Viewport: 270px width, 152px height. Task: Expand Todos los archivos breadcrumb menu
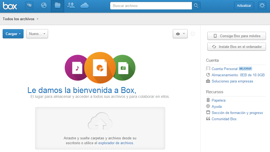[x=21, y=19]
